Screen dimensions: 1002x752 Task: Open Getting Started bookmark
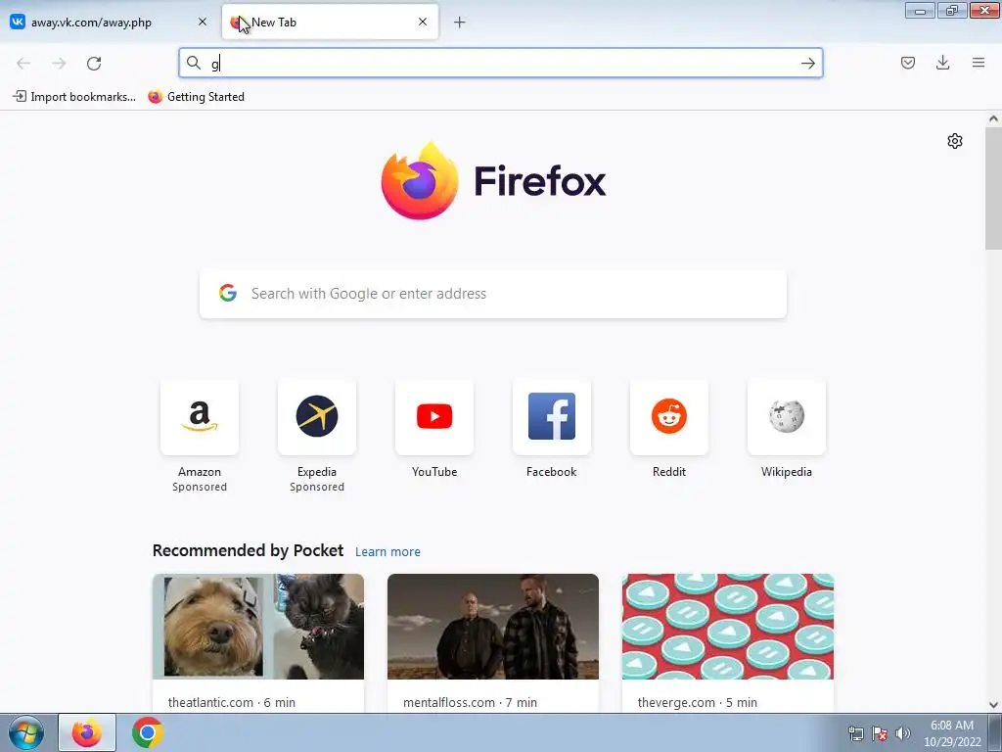tap(196, 97)
